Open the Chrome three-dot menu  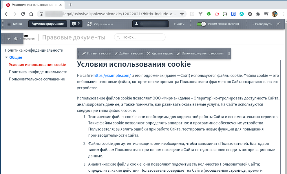click(283, 14)
